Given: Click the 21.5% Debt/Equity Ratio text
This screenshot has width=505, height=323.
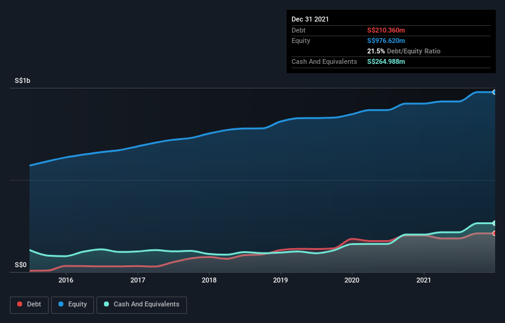Looking at the screenshot, I should 404,51.
